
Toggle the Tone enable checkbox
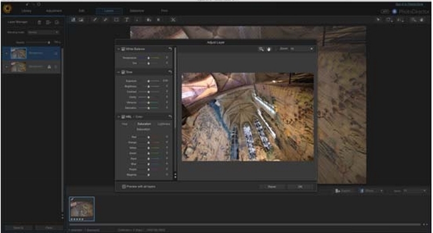[123, 72]
